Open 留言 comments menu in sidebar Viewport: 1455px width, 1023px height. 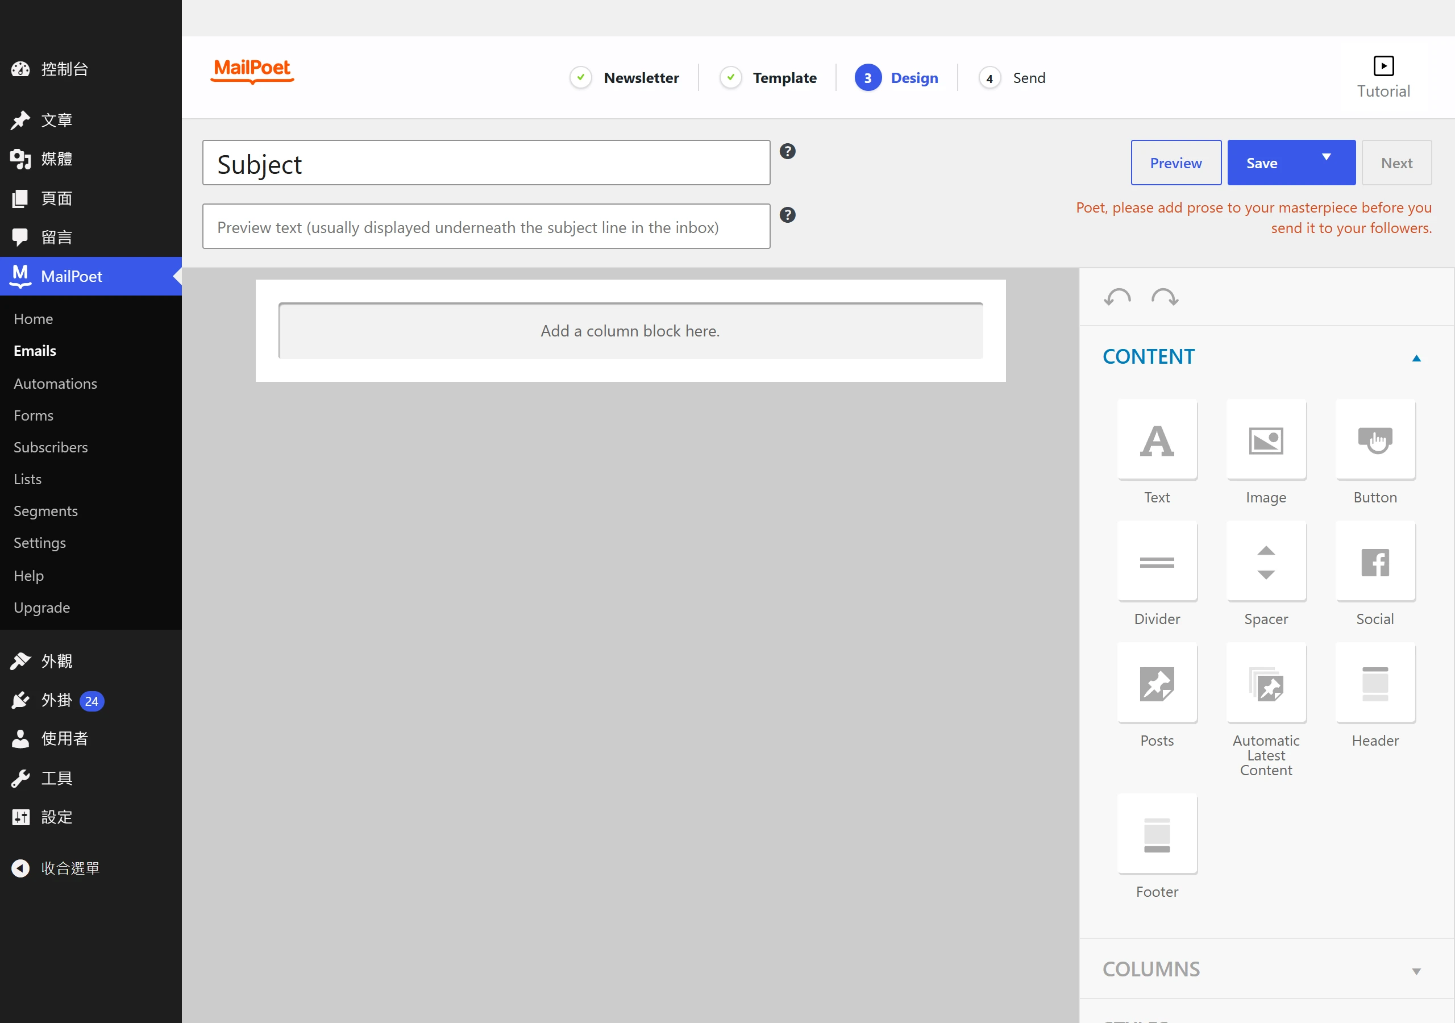[x=90, y=237]
